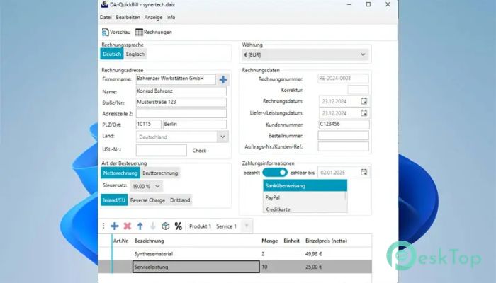496x283 pixels.
Task: Open the Bearbeiten menu
Action: [128, 17]
